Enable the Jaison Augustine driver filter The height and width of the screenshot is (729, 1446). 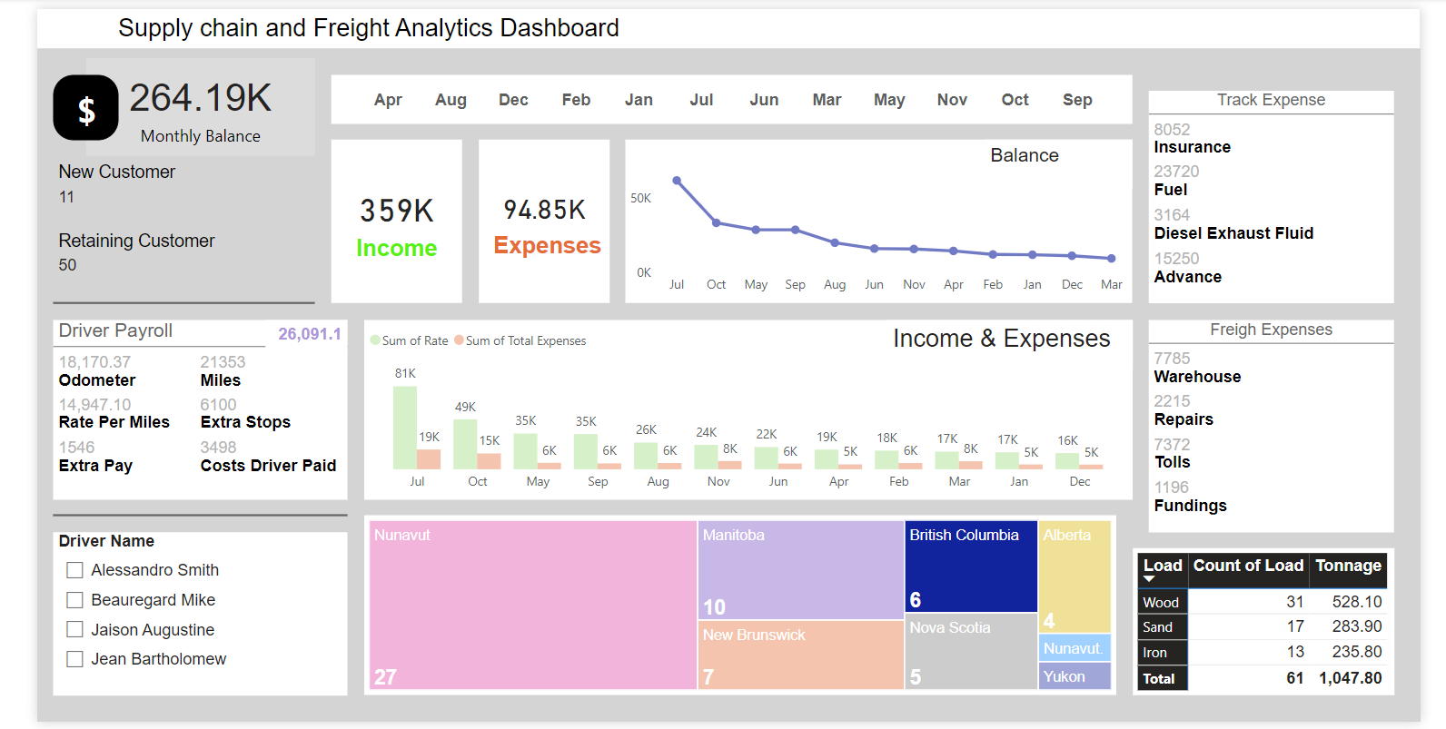click(x=74, y=629)
